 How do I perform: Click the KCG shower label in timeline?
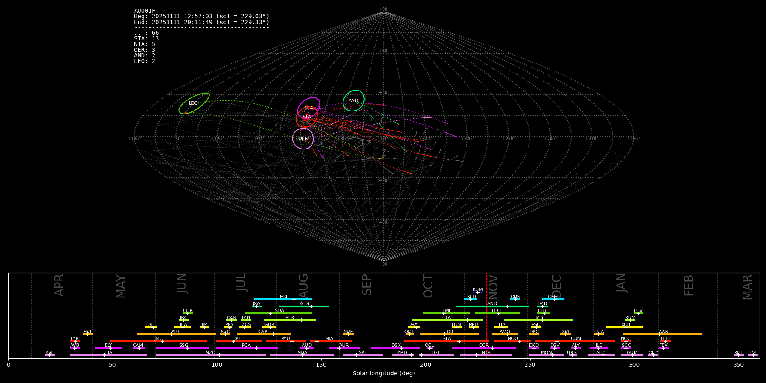point(304,304)
